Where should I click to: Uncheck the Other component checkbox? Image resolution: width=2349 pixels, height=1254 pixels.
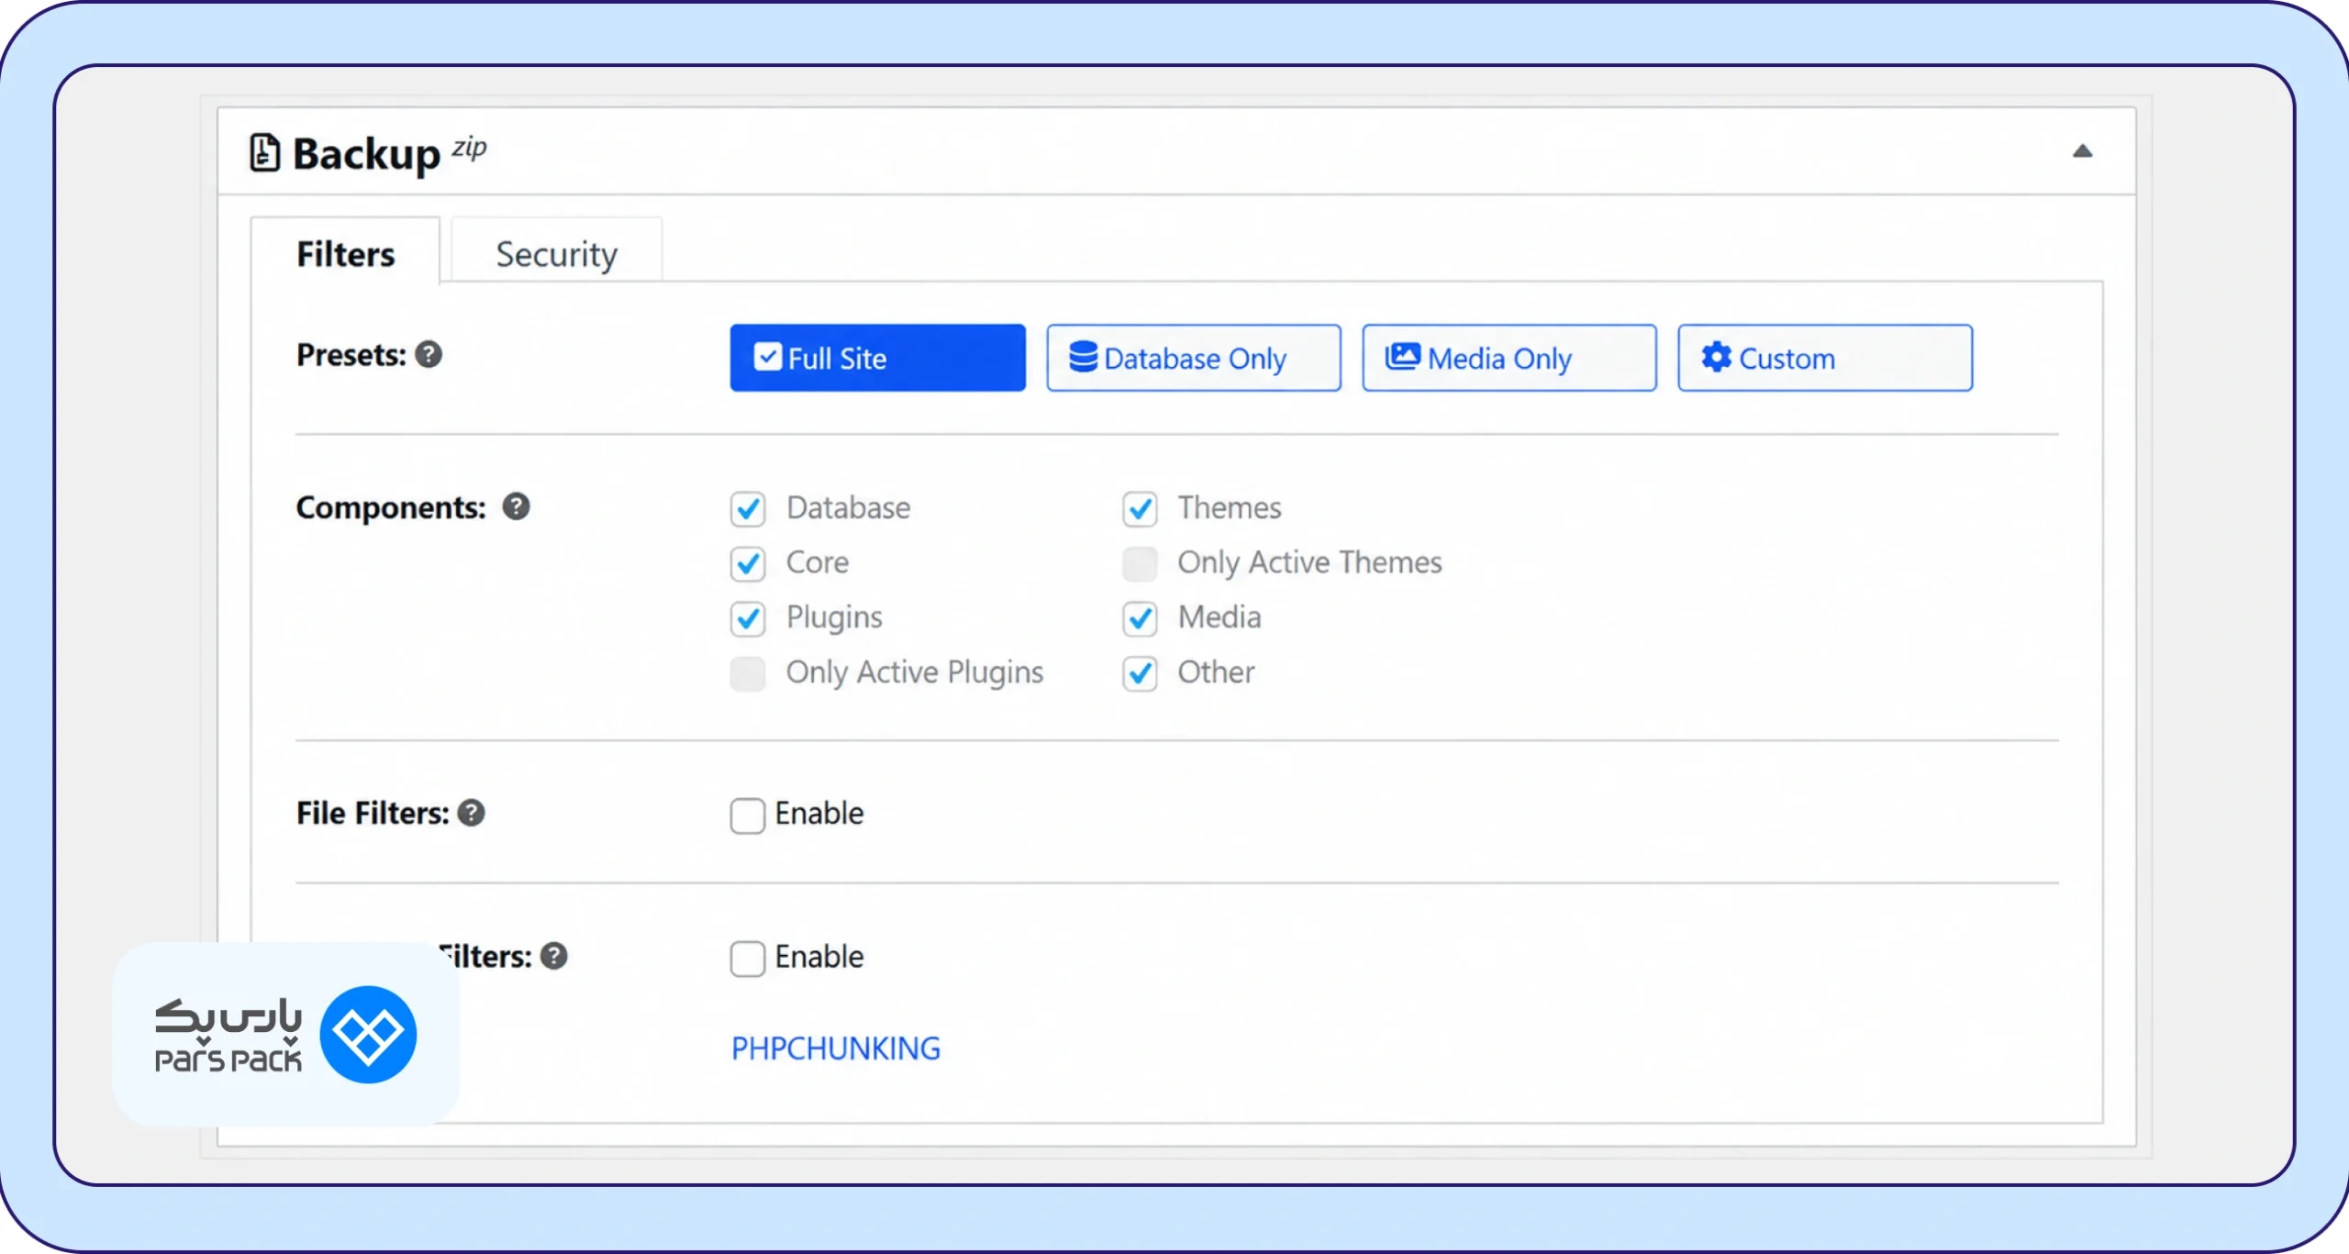[x=1139, y=673]
